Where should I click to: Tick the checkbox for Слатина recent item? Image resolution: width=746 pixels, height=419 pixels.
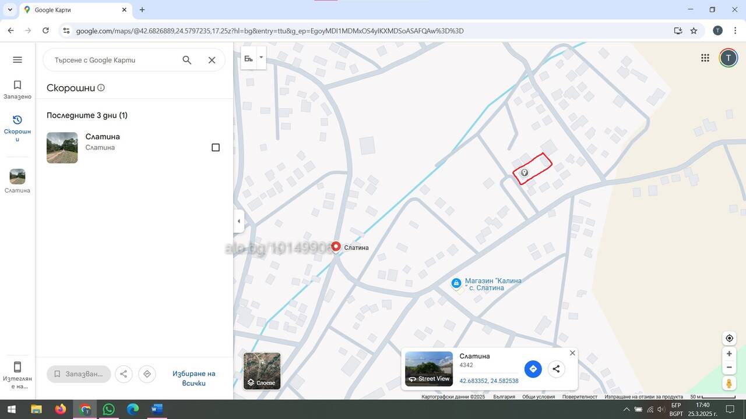pos(216,147)
